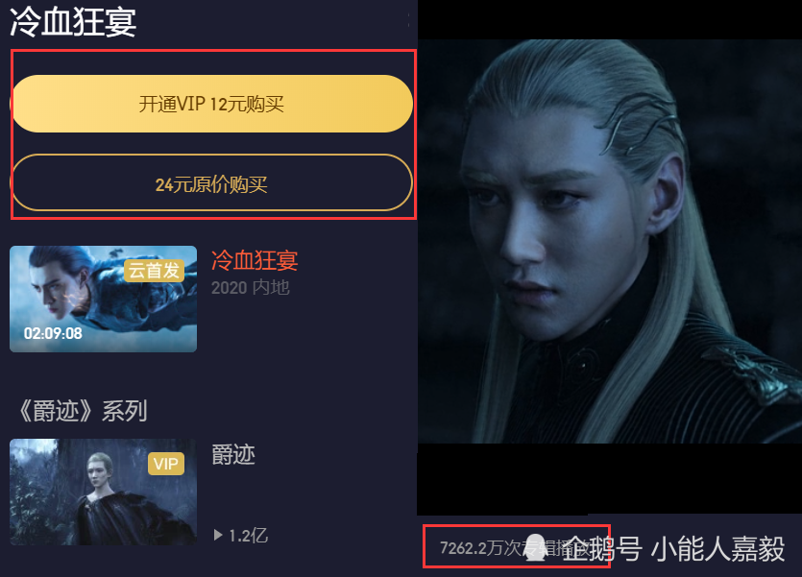
Task: Click the 02:09:08 duration label
Action: point(53,333)
